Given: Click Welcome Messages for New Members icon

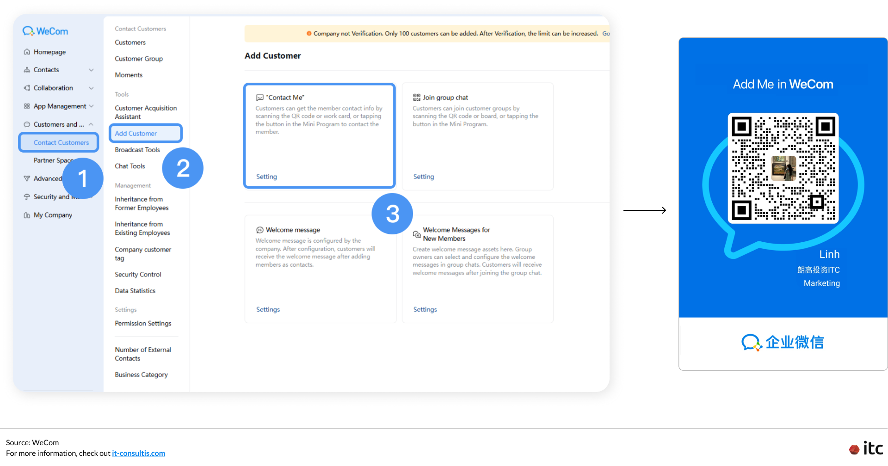Looking at the screenshot, I should [417, 234].
